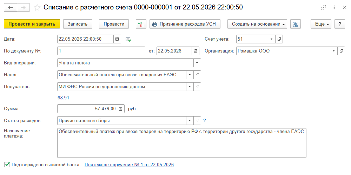Click the 'руб.' currency label
This screenshot has height=175, width=351.
pyautogui.click(x=133, y=109)
